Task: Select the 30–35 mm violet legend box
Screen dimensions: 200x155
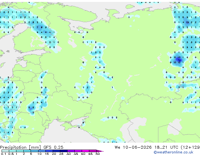Action: click(71, 151)
